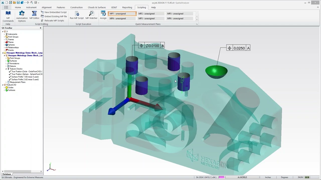Expand the Frames tree node
This screenshot has width=321, height=180.
(4, 39)
